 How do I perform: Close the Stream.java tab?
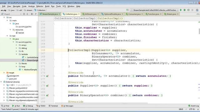(178, 14)
